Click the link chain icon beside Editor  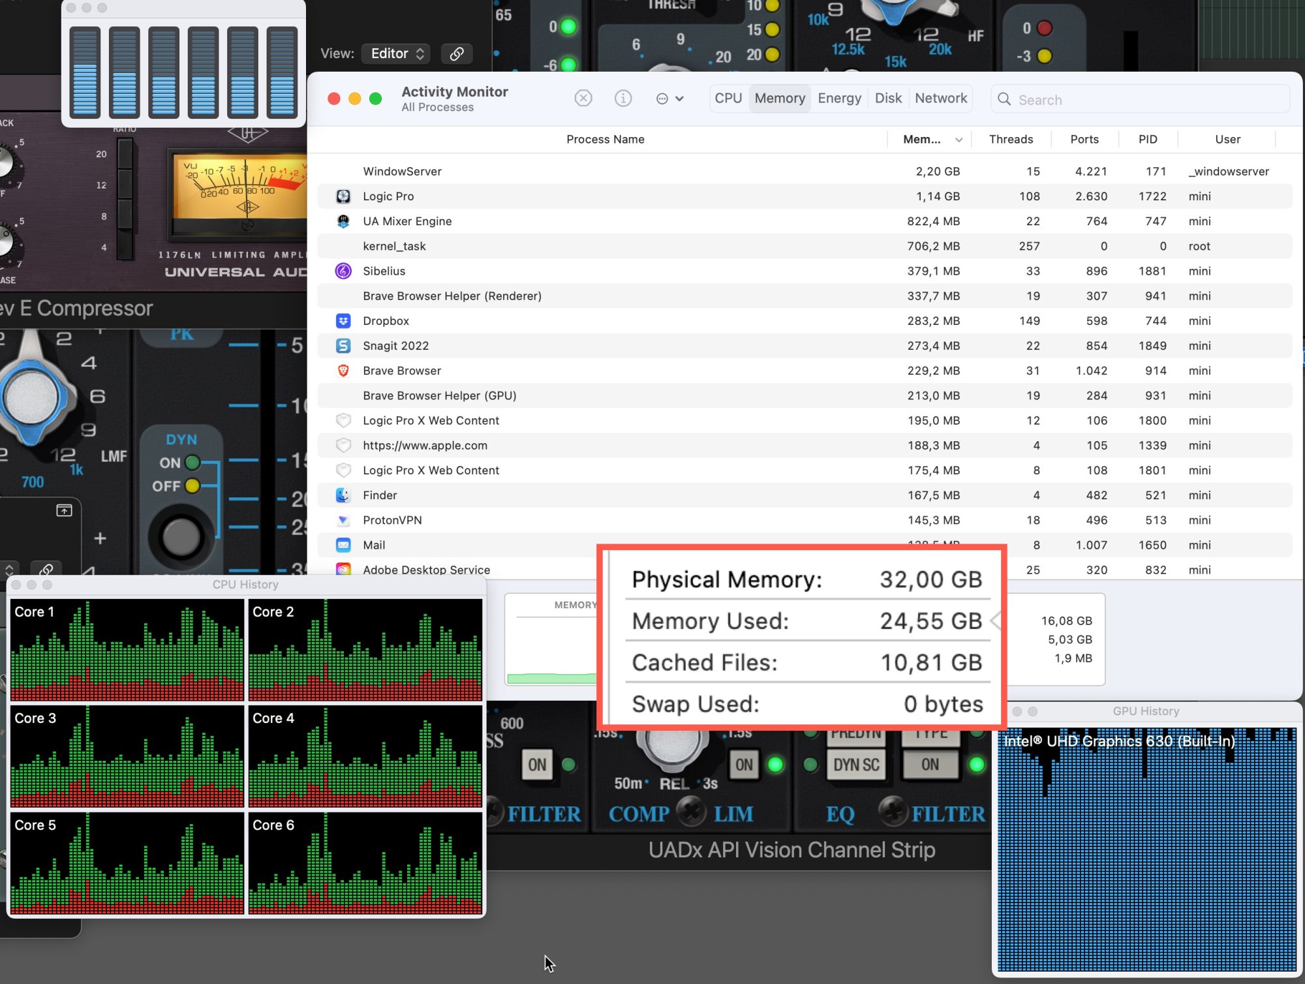457,54
